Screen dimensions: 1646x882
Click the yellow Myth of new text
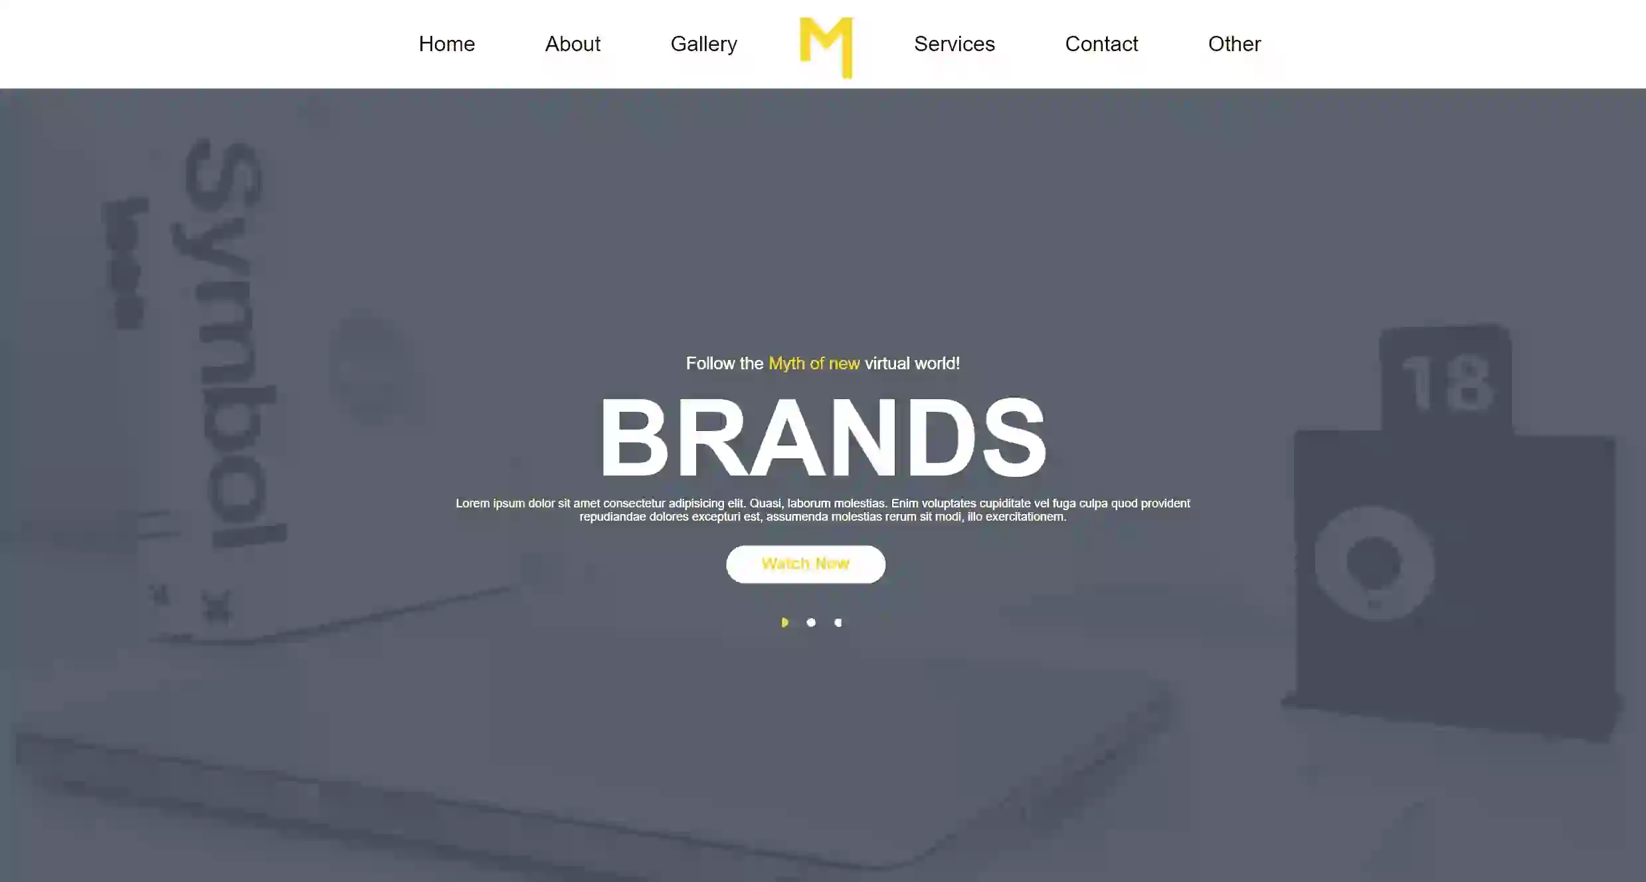point(813,363)
